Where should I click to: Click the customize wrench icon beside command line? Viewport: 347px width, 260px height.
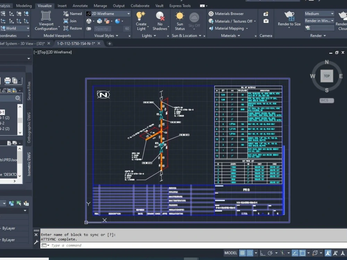click(x=36, y=242)
